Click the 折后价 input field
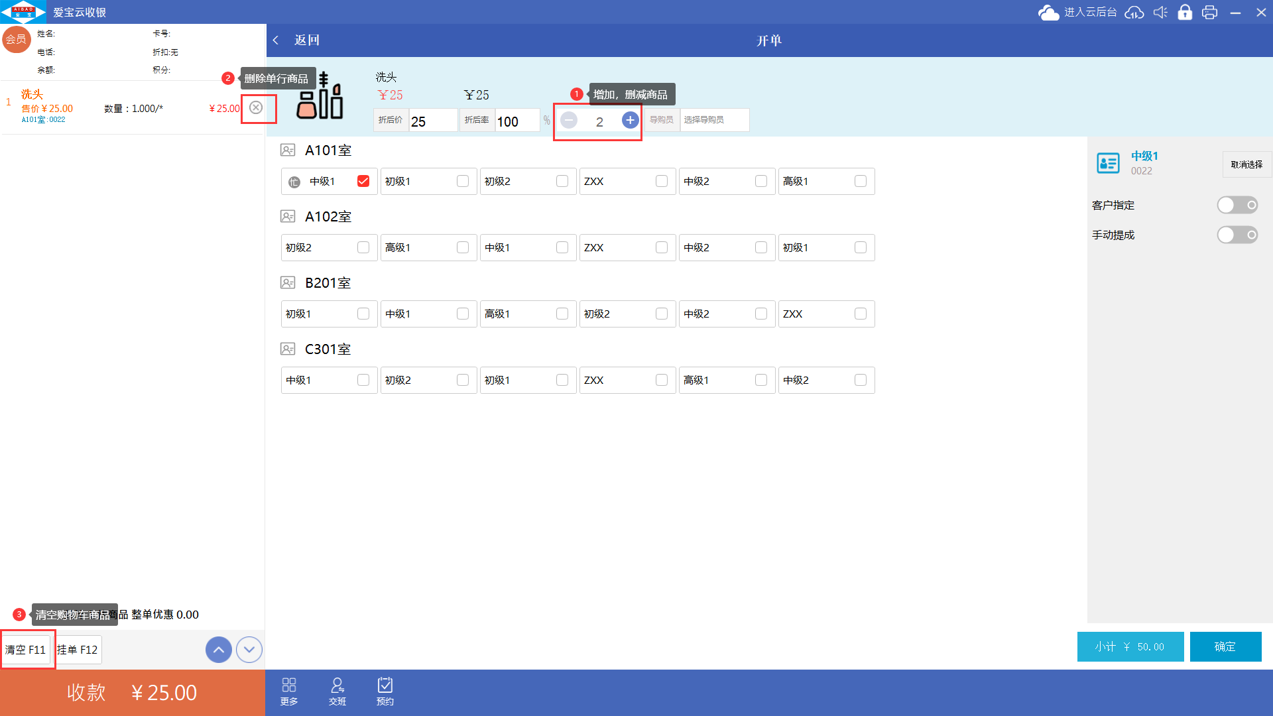Image resolution: width=1273 pixels, height=716 pixels. (x=432, y=121)
